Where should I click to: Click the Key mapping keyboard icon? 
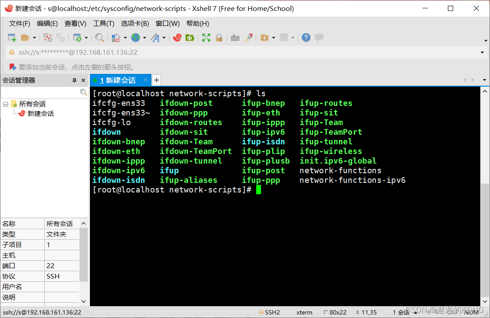[x=235, y=38]
